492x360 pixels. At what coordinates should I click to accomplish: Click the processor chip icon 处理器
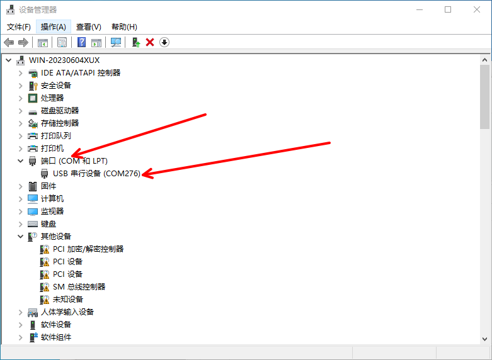[33, 98]
